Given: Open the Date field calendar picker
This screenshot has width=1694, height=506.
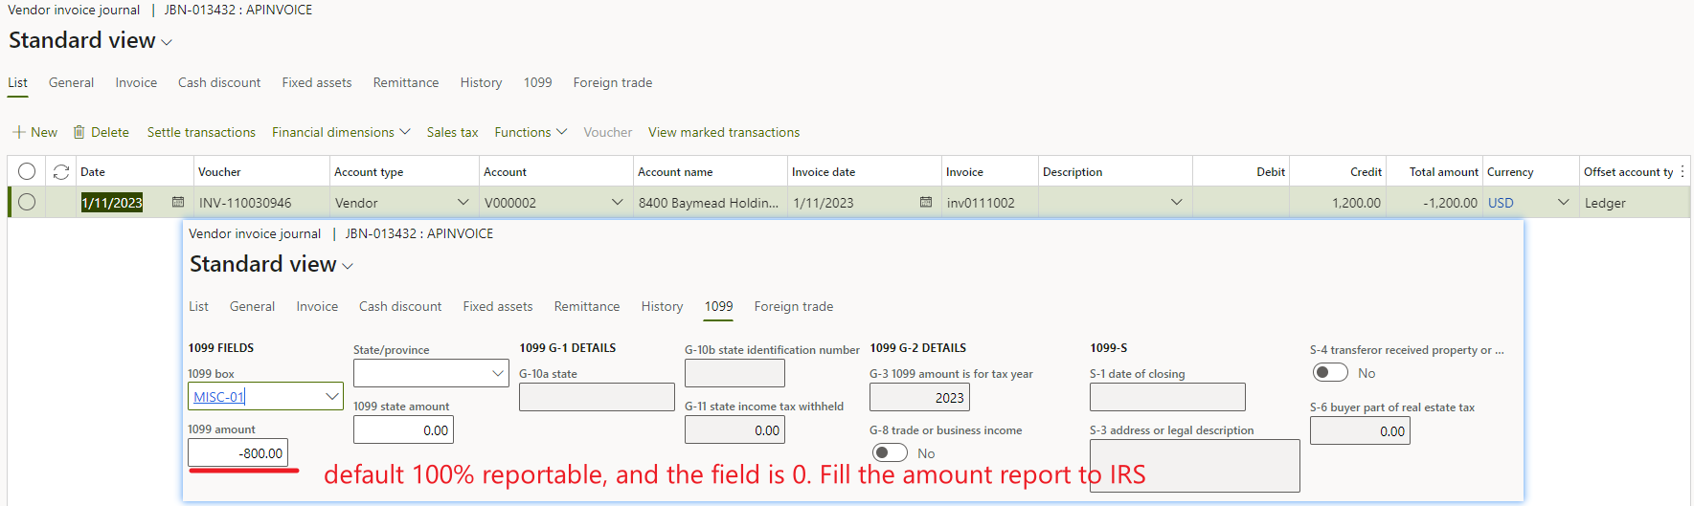Looking at the screenshot, I should coord(178,202).
